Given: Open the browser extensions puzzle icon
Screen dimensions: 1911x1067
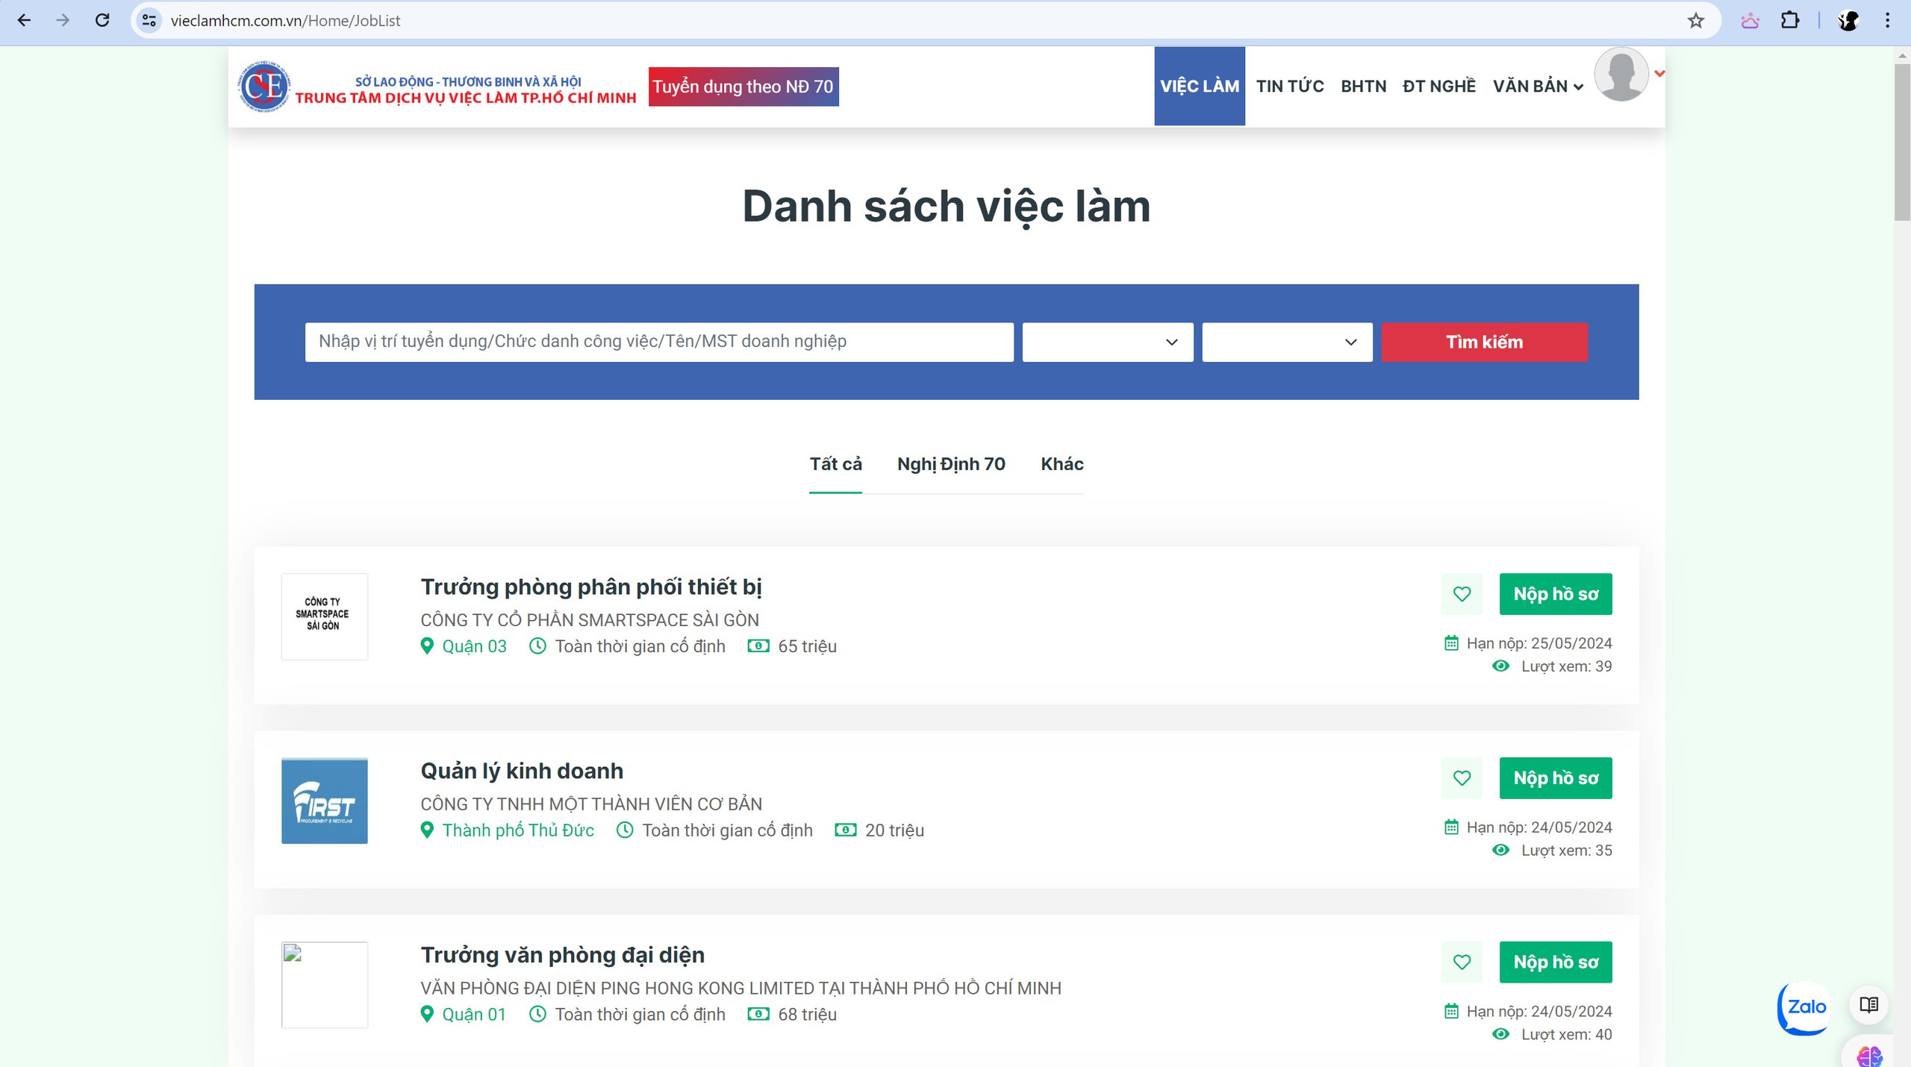Looking at the screenshot, I should pos(1790,20).
